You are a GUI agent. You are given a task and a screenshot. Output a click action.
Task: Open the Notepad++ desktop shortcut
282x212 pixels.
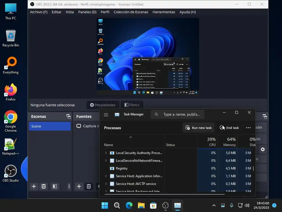11,147
